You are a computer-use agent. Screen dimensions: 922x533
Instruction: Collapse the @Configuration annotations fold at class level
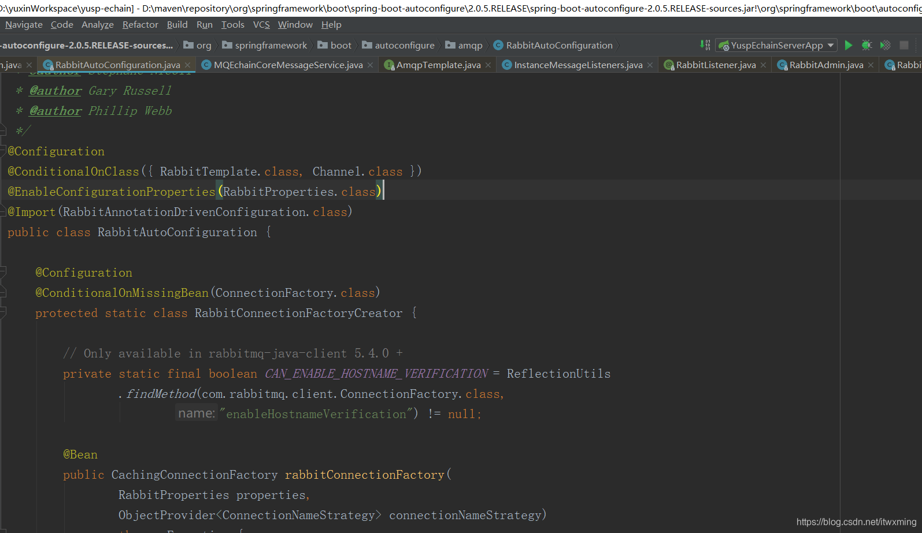click(x=3, y=151)
